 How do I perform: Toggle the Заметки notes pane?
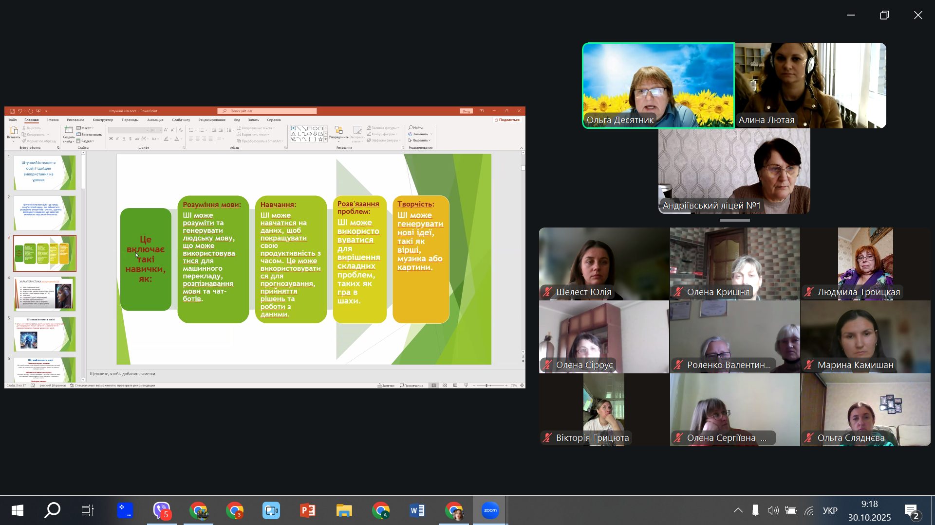pyautogui.click(x=386, y=385)
